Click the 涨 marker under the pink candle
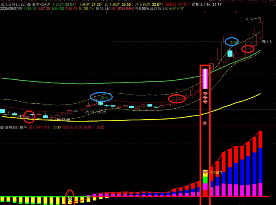This screenshot has height=205, width=276. (205, 123)
